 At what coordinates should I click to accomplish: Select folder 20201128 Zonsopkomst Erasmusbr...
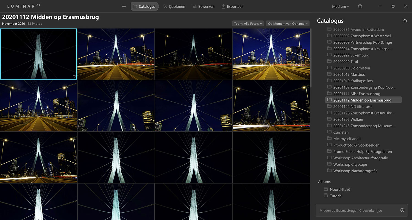(x=364, y=113)
